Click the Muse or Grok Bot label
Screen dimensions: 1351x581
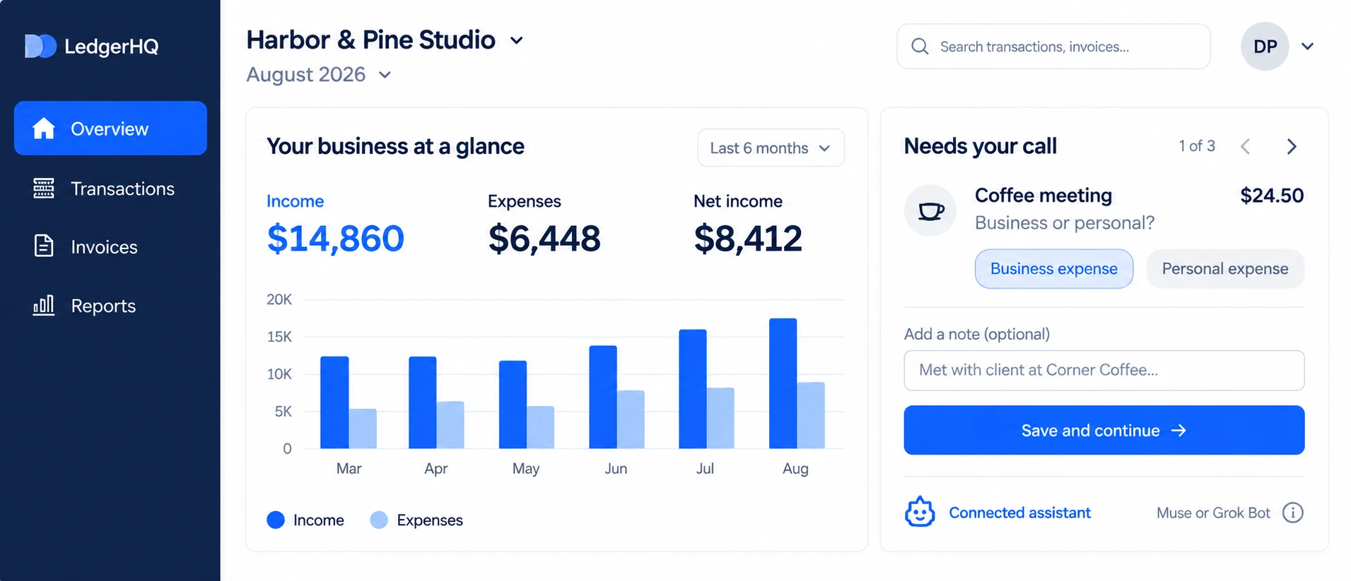point(1213,513)
